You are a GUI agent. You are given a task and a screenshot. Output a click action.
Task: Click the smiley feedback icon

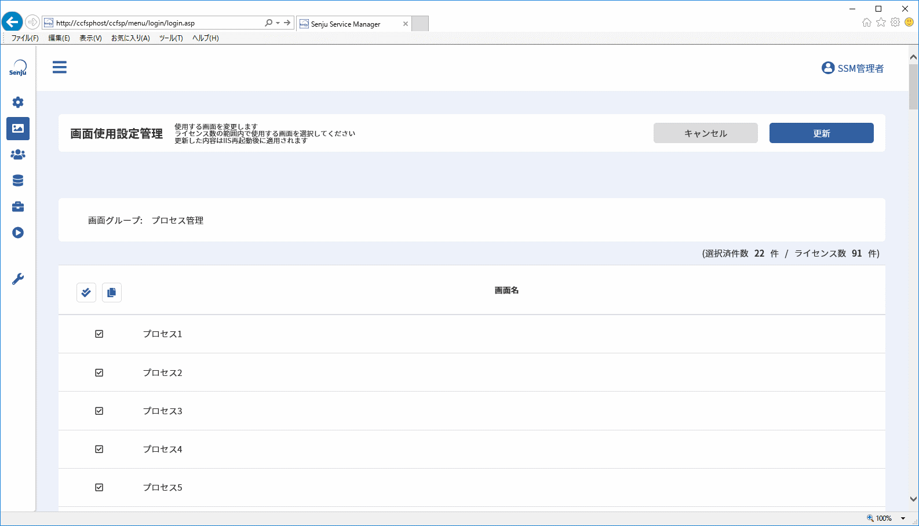pos(909,23)
